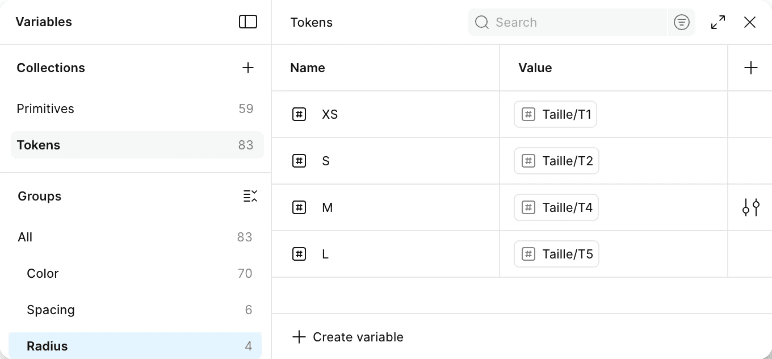This screenshot has height=359, width=772.
Task: Click the Search variables field
Action: [x=573, y=22]
